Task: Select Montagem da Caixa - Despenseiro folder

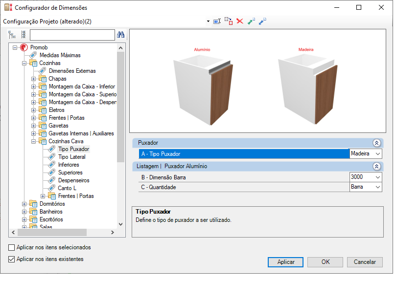Action: point(83,102)
